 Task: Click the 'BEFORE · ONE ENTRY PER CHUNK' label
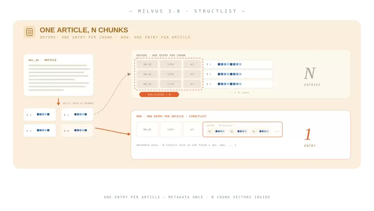coord(161,55)
